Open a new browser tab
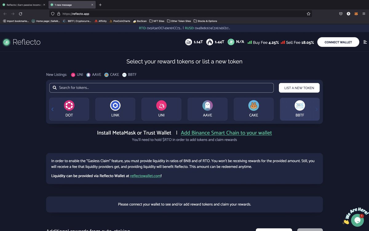This screenshot has width=369, height=231. [100, 5]
